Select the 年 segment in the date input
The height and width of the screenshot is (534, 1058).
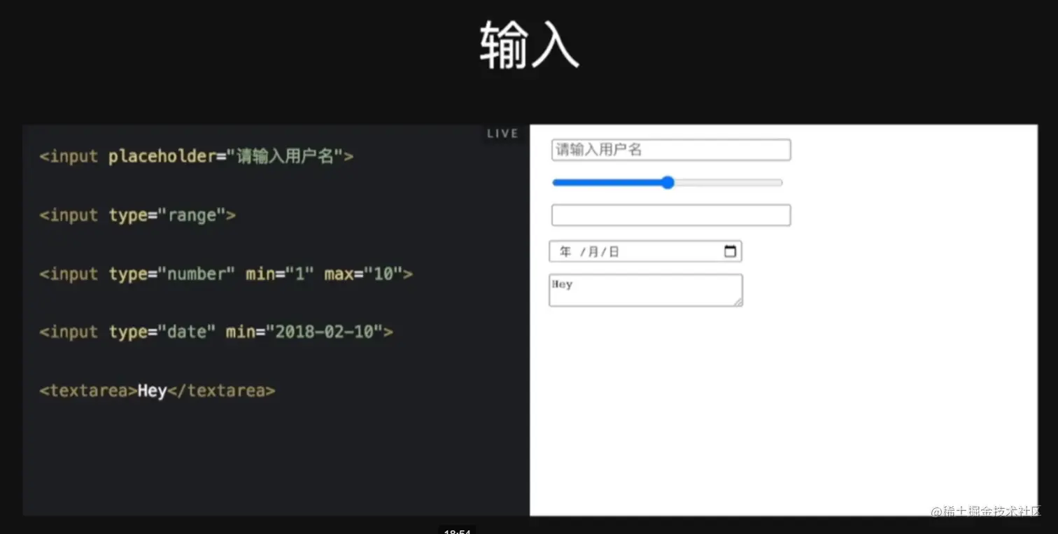pos(564,251)
